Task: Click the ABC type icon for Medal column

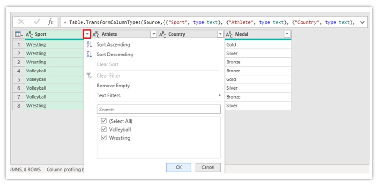Action: [x=229, y=34]
